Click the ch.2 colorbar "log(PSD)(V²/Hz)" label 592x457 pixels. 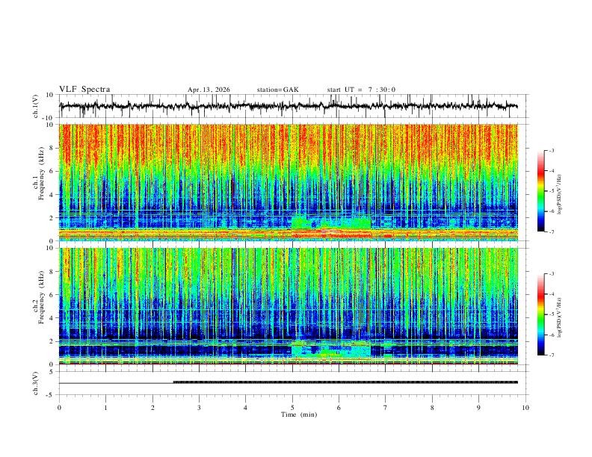pyautogui.click(x=559, y=317)
